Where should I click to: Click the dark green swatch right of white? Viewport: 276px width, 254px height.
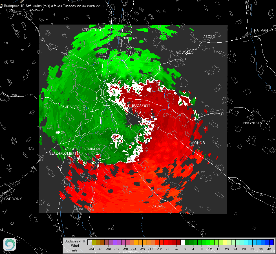click(x=187, y=242)
